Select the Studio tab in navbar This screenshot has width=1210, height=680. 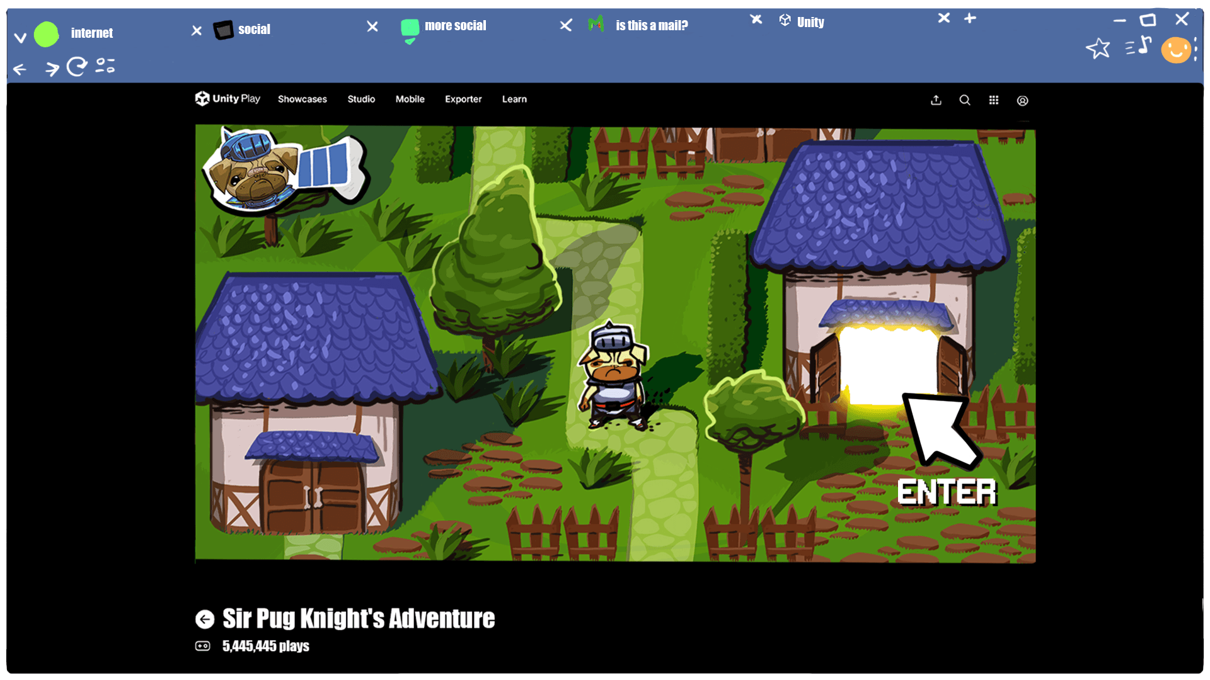pyautogui.click(x=360, y=99)
